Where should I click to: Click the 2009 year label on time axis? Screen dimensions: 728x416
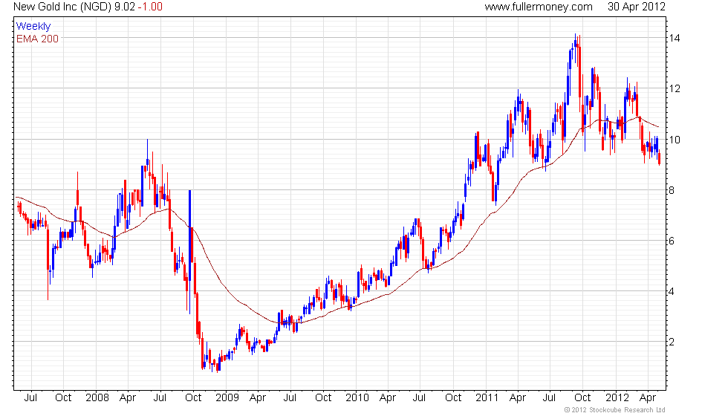[227, 398]
